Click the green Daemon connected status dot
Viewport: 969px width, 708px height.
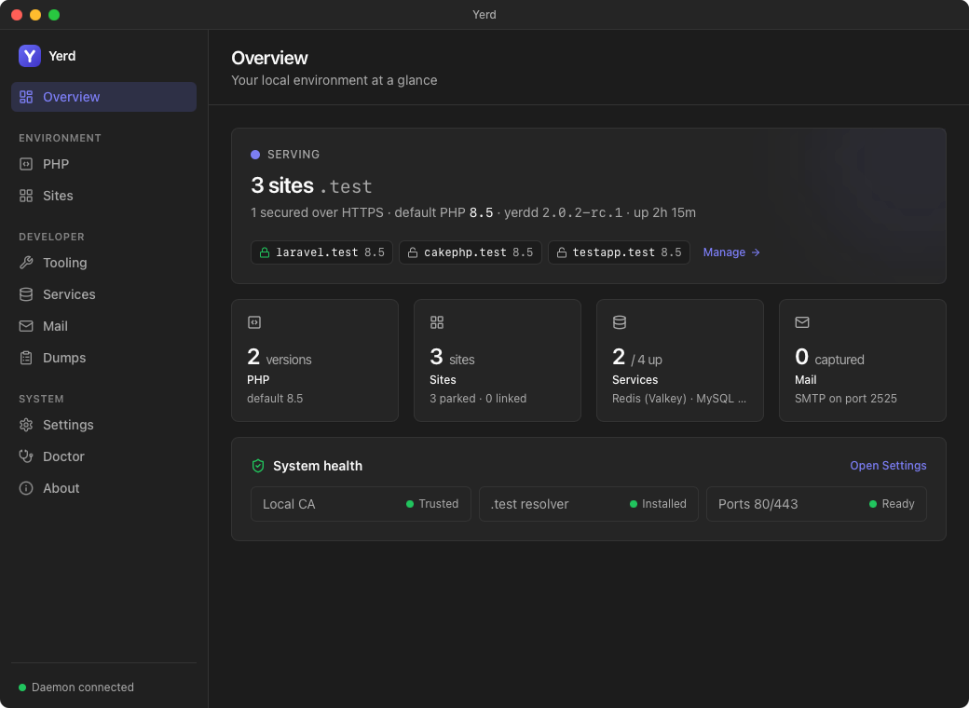point(22,688)
